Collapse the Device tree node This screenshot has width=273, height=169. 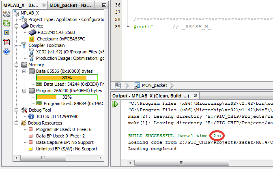click(17, 26)
